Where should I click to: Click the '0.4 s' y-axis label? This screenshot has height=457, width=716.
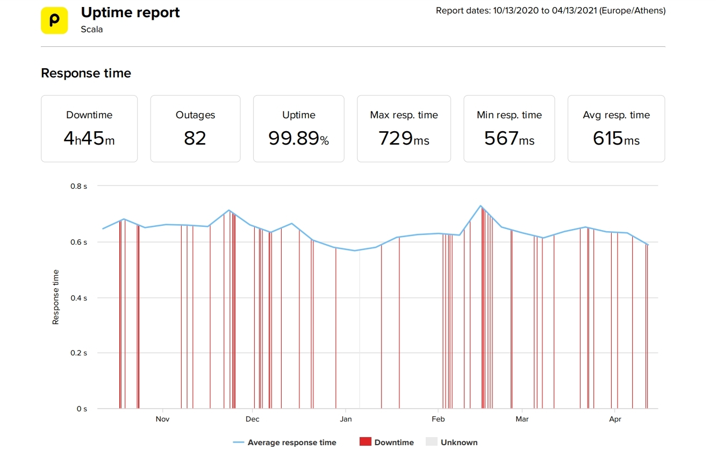tap(79, 297)
